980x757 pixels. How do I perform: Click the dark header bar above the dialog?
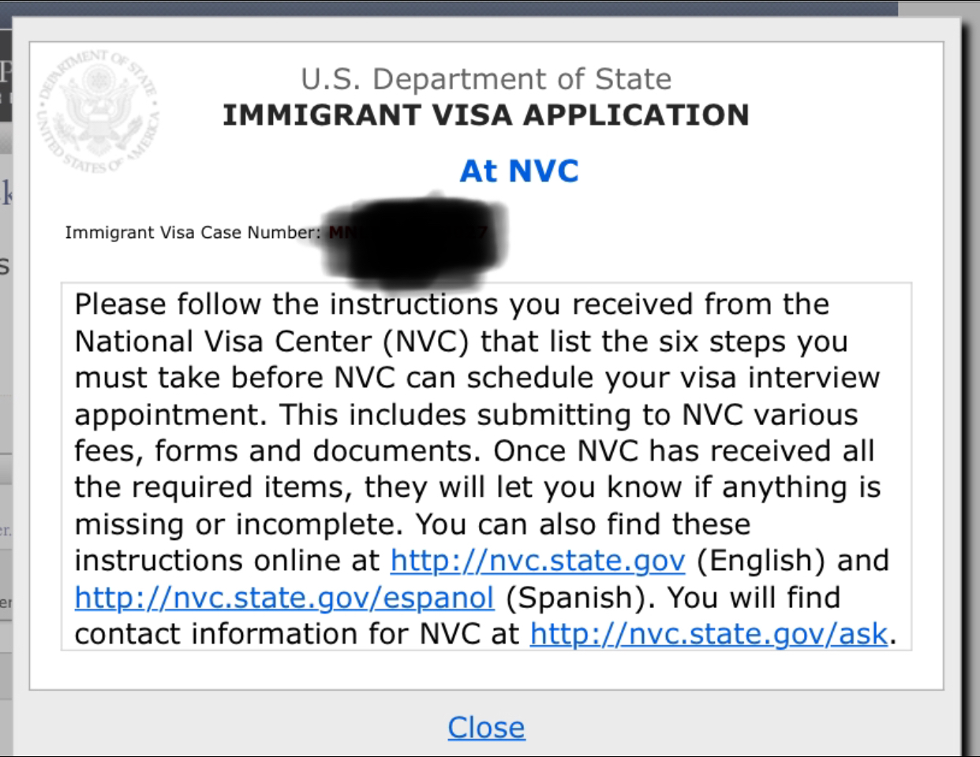click(x=450, y=8)
